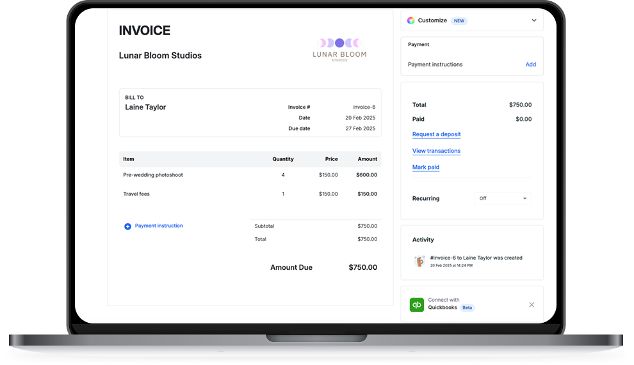Screen dimensions: 634x365
Task: Open the View transactions link
Action: pyautogui.click(x=436, y=151)
